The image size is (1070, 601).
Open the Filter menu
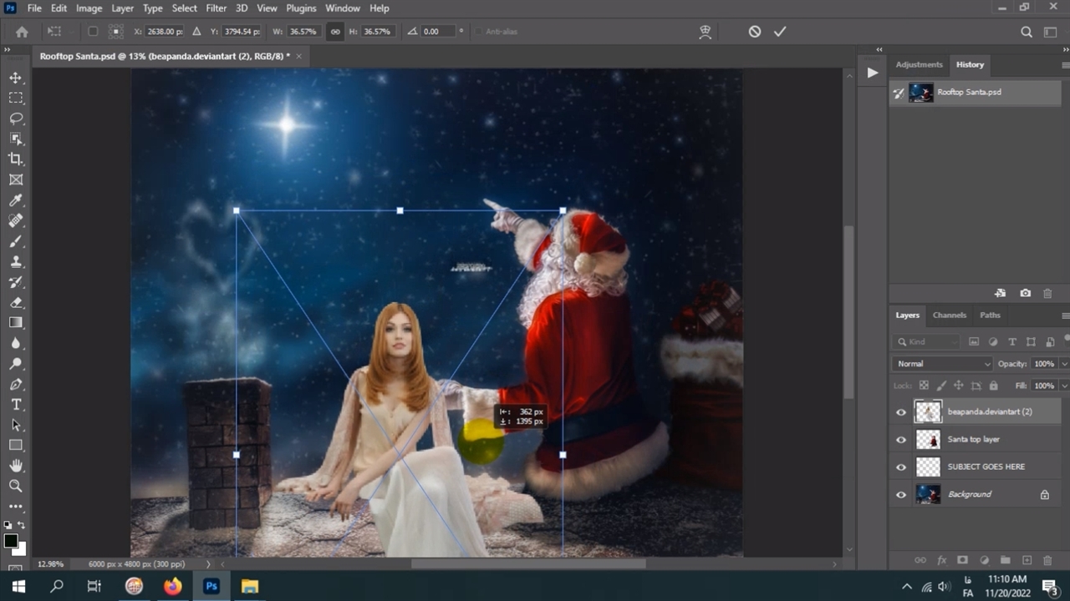coord(216,8)
